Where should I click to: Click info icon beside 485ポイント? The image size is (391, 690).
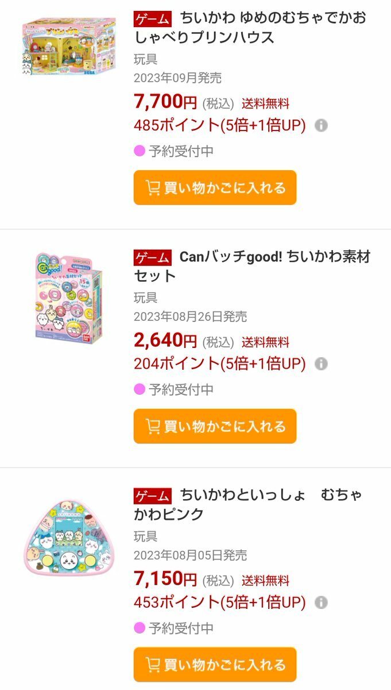(322, 125)
